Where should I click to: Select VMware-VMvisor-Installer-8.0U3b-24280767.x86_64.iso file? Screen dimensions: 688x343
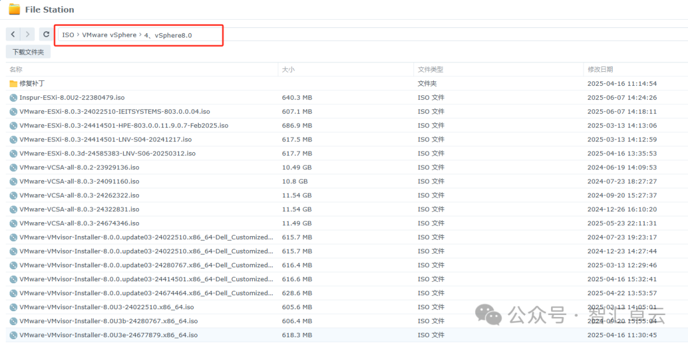tap(108, 321)
